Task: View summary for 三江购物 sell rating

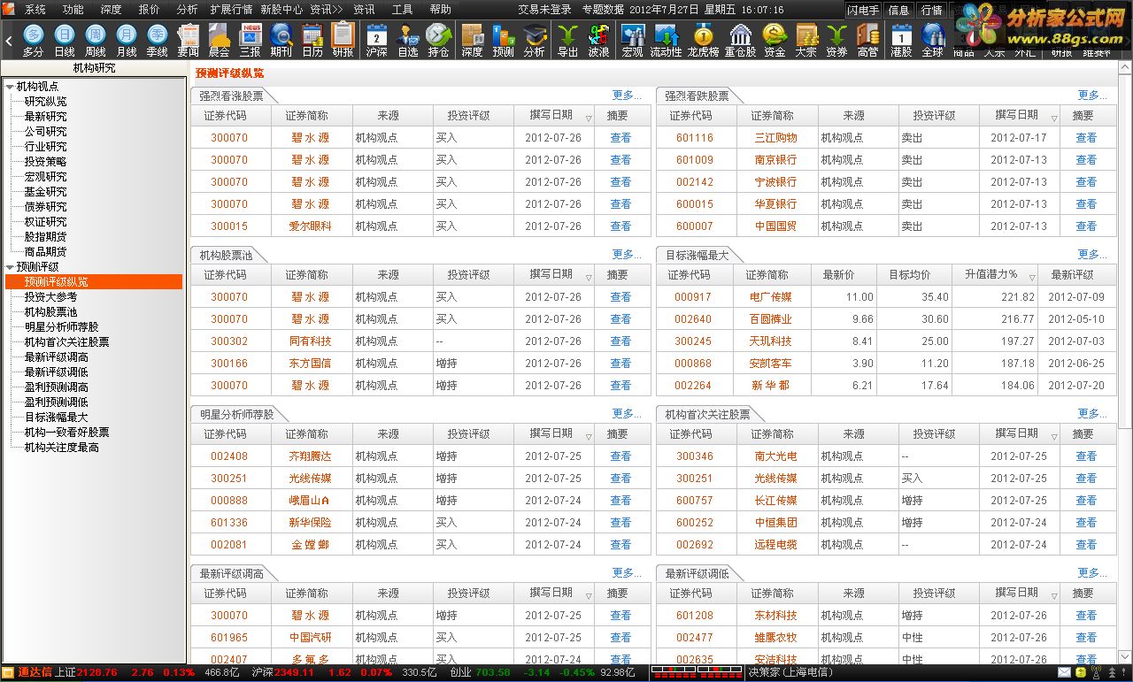Action: pyautogui.click(x=1086, y=138)
